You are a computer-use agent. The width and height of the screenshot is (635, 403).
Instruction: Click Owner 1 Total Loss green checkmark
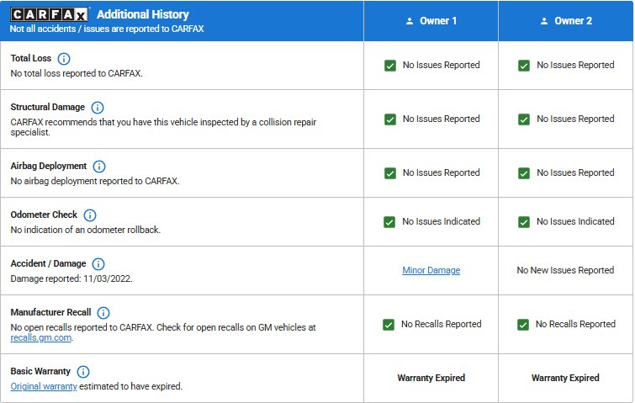(x=390, y=66)
